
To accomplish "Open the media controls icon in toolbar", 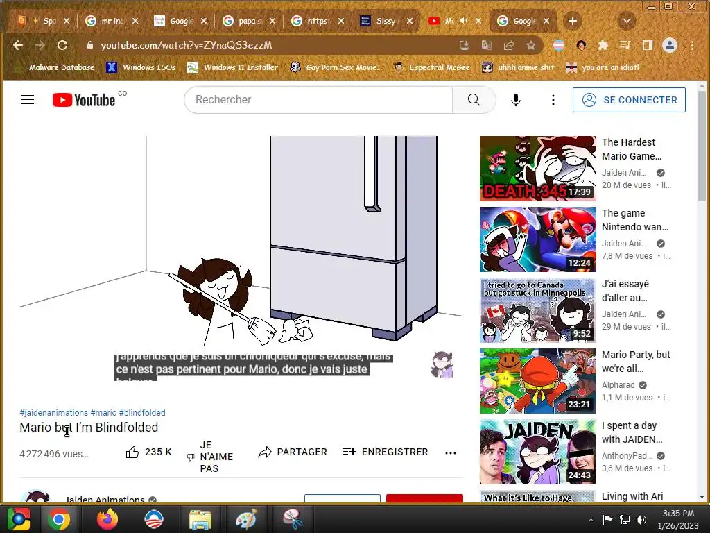I will [x=625, y=45].
